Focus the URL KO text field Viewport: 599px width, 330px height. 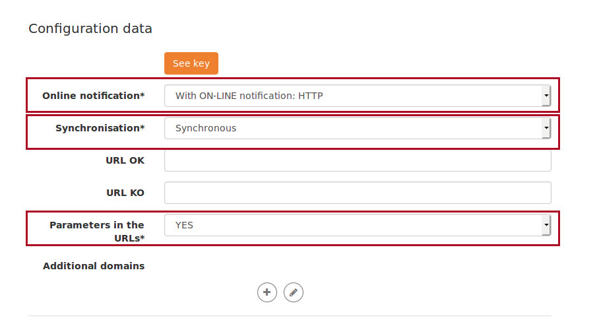[358, 193]
